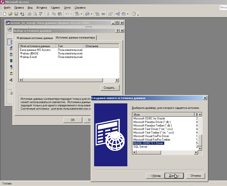Select Microsoft Paradox Driver (*.db ) entry

pos(152,122)
